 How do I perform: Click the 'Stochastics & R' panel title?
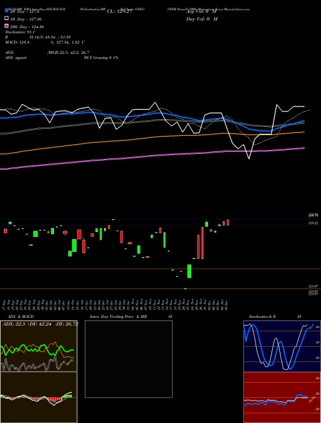pos(263,317)
